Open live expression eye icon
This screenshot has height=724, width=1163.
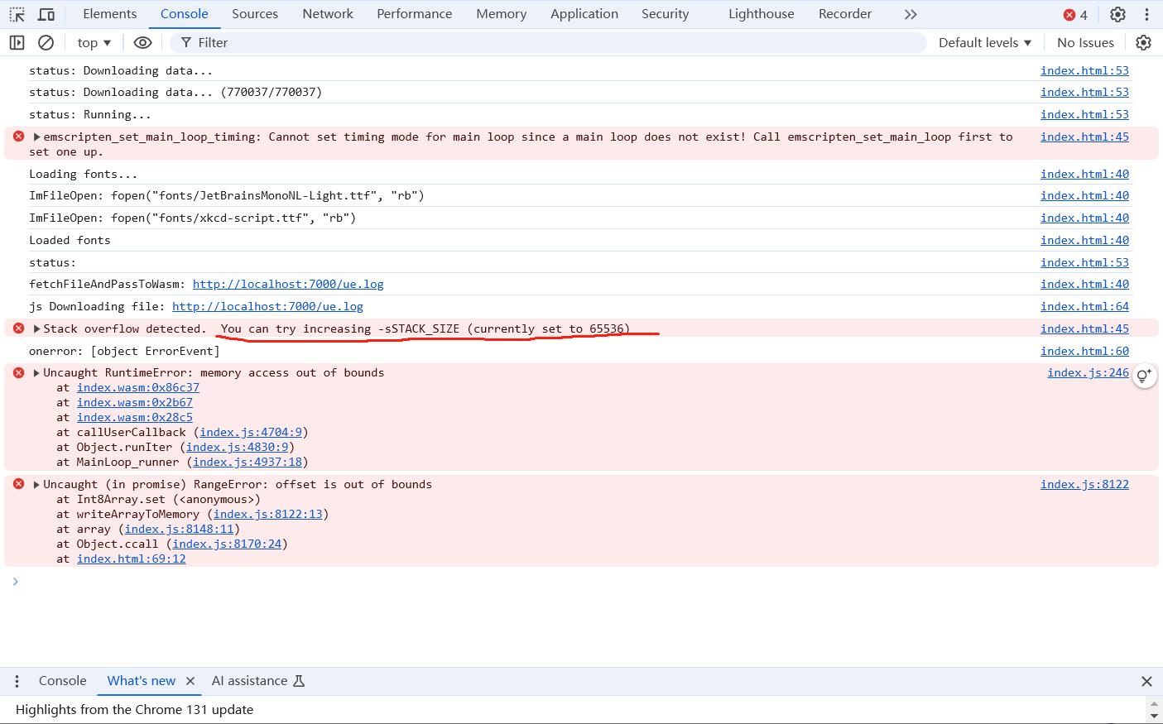point(142,42)
